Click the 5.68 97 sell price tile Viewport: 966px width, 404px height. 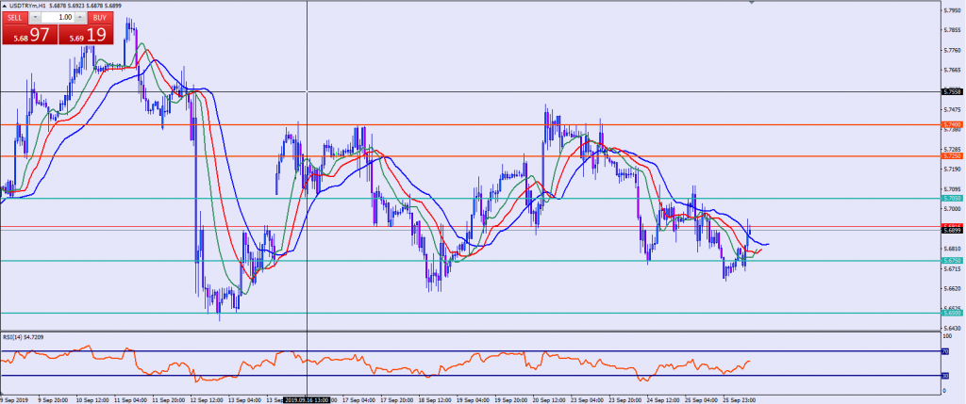pyautogui.click(x=28, y=35)
